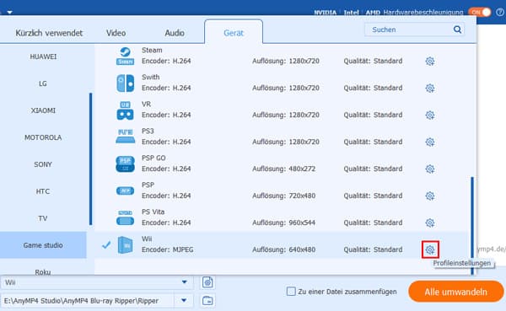Image resolution: width=506 pixels, height=311 pixels.
Task: Open profile settings gear for PSP
Action: pos(429,196)
